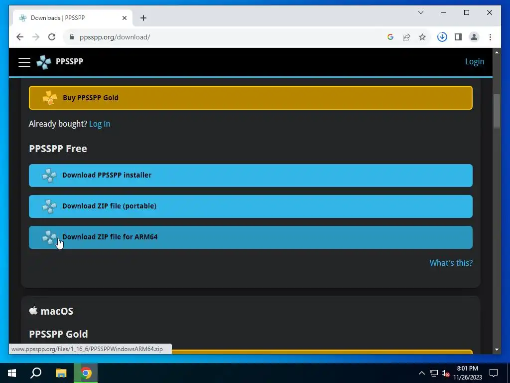This screenshot has width=510, height=383.
Task: Click the gold icon on Buy PPSSPP Gold
Action: pos(50,98)
